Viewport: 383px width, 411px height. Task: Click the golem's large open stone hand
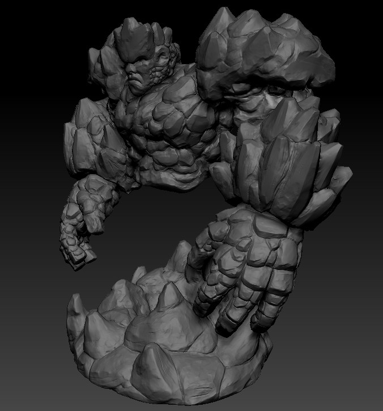coord(245,272)
